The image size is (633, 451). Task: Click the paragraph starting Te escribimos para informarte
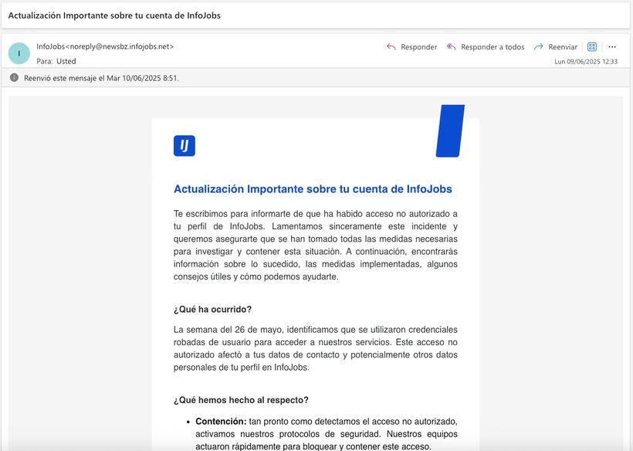click(x=315, y=245)
